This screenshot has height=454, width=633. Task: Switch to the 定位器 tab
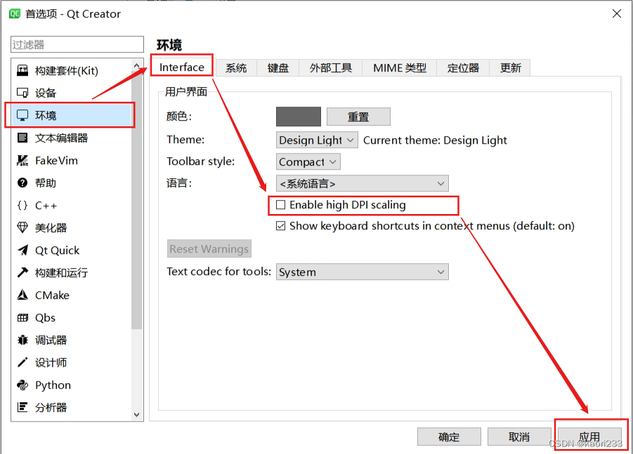click(463, 68)
